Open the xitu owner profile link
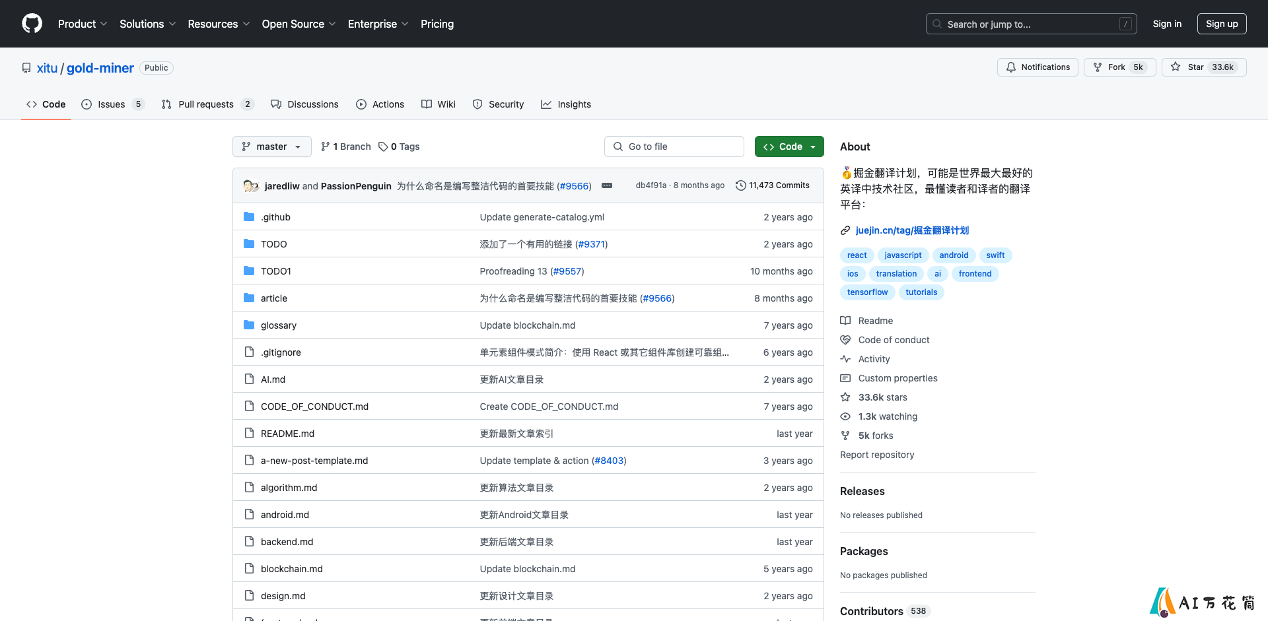 (x=47, y=68)
